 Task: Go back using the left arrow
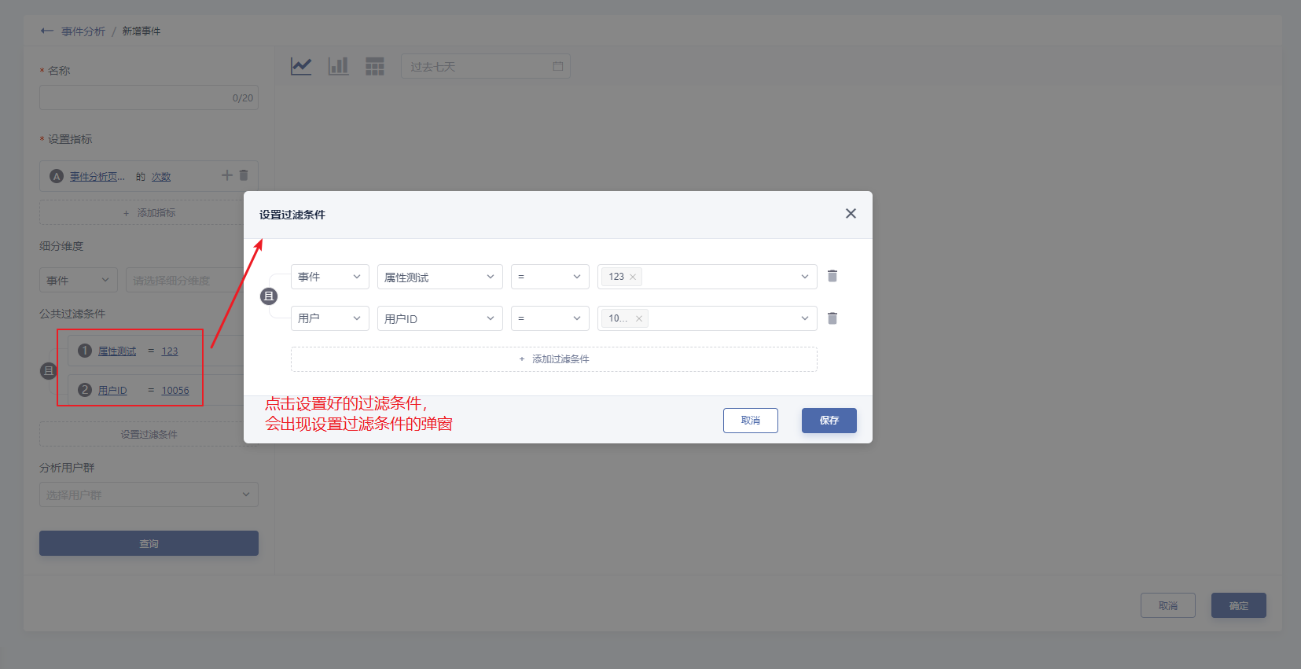pos(47,31)
